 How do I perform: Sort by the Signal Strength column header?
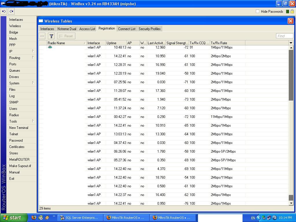pos(177,43)
